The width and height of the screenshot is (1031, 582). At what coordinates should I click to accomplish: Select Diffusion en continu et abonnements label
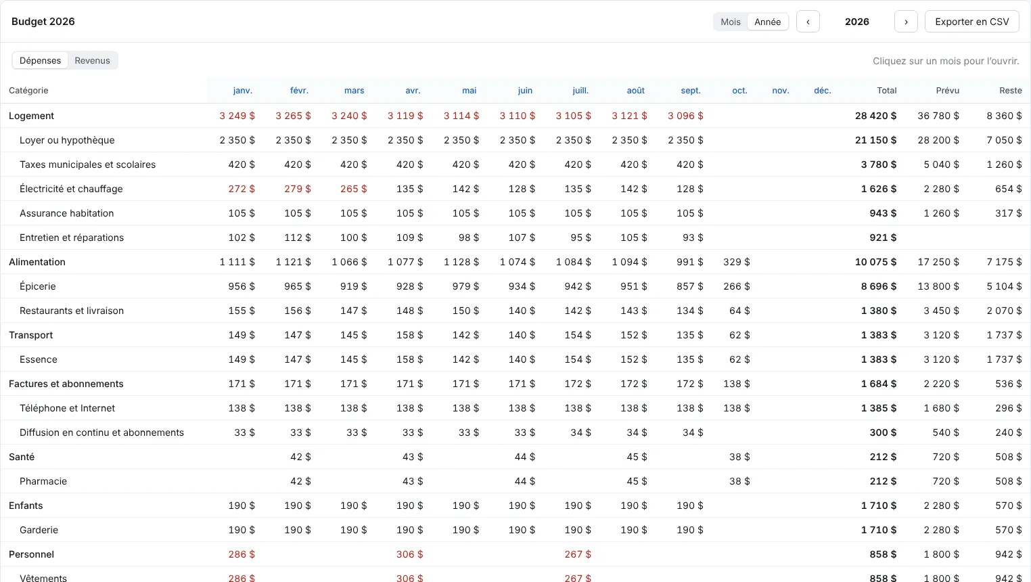(102, 432)
